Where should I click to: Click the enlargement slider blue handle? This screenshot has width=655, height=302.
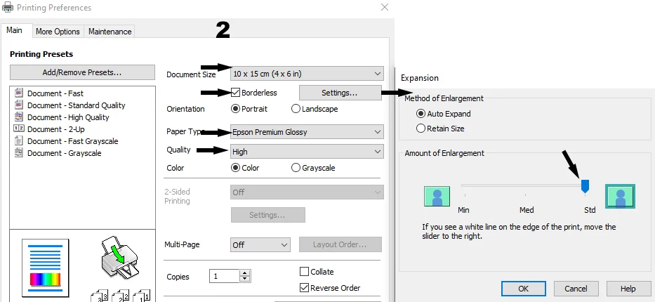[585, 186]
